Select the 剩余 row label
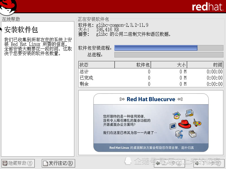 (84, 84)
